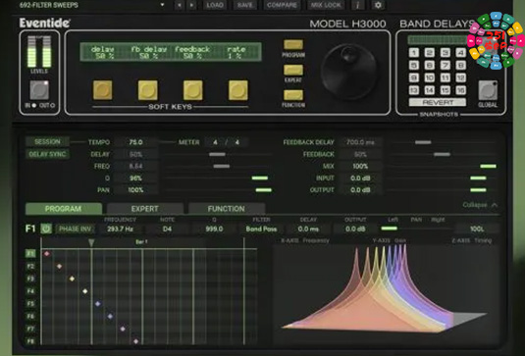Toggle the DELAY SYNC button
Screen dimensions: 525x356
pos(47,154)
